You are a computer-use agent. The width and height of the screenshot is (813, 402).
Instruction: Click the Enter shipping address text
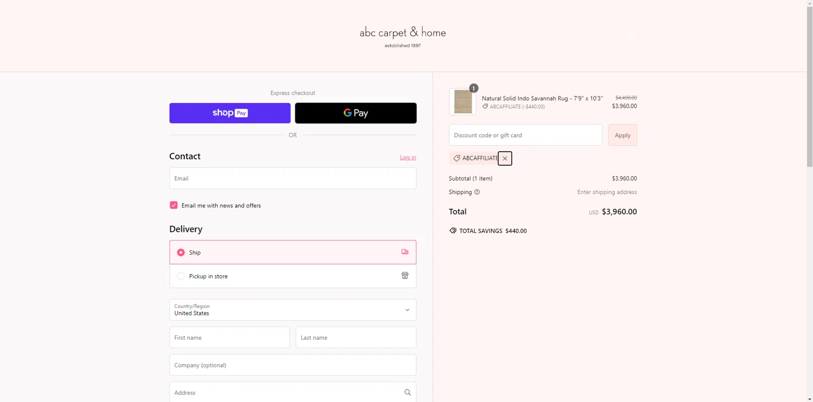(x=607, y=192)
